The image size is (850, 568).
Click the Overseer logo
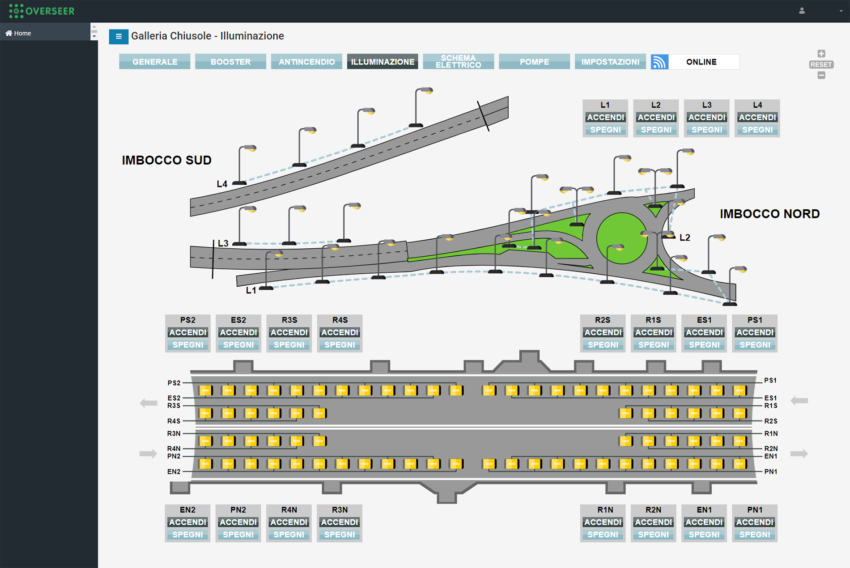point(42,11)
